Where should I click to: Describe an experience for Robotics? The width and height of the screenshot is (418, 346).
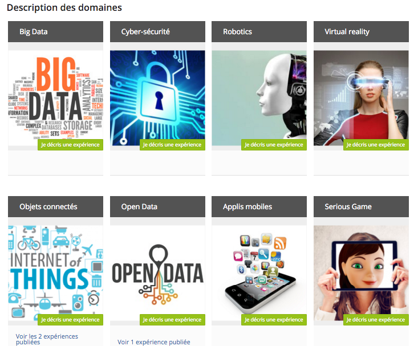(274, 145)
